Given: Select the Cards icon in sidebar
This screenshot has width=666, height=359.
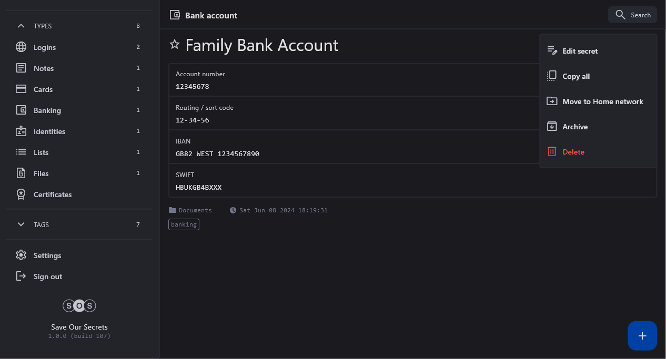Looking at the screenshot, I should [21, 89].
